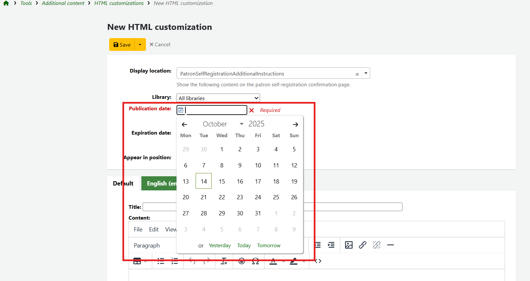Click the calendar icon in Publication date
Screen dimensions: 530x281
coord(181,110)
